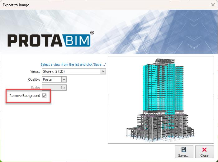Select the 'Storey: 2 (3D)' views field
This screenshot has height=162, width=218.
tap(71, 71)
